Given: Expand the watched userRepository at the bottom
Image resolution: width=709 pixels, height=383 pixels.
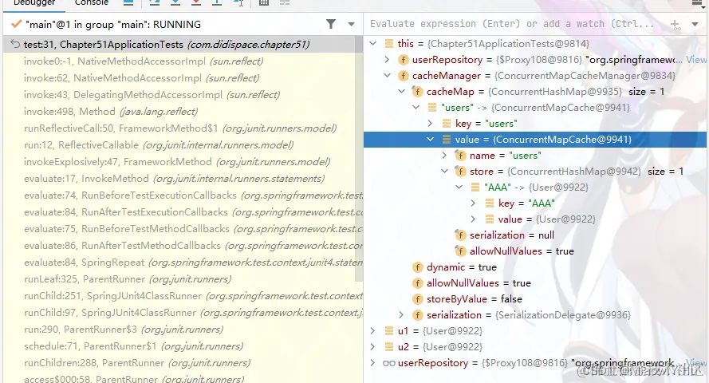Looking at the screenshot, I should [x=373, y=363].
